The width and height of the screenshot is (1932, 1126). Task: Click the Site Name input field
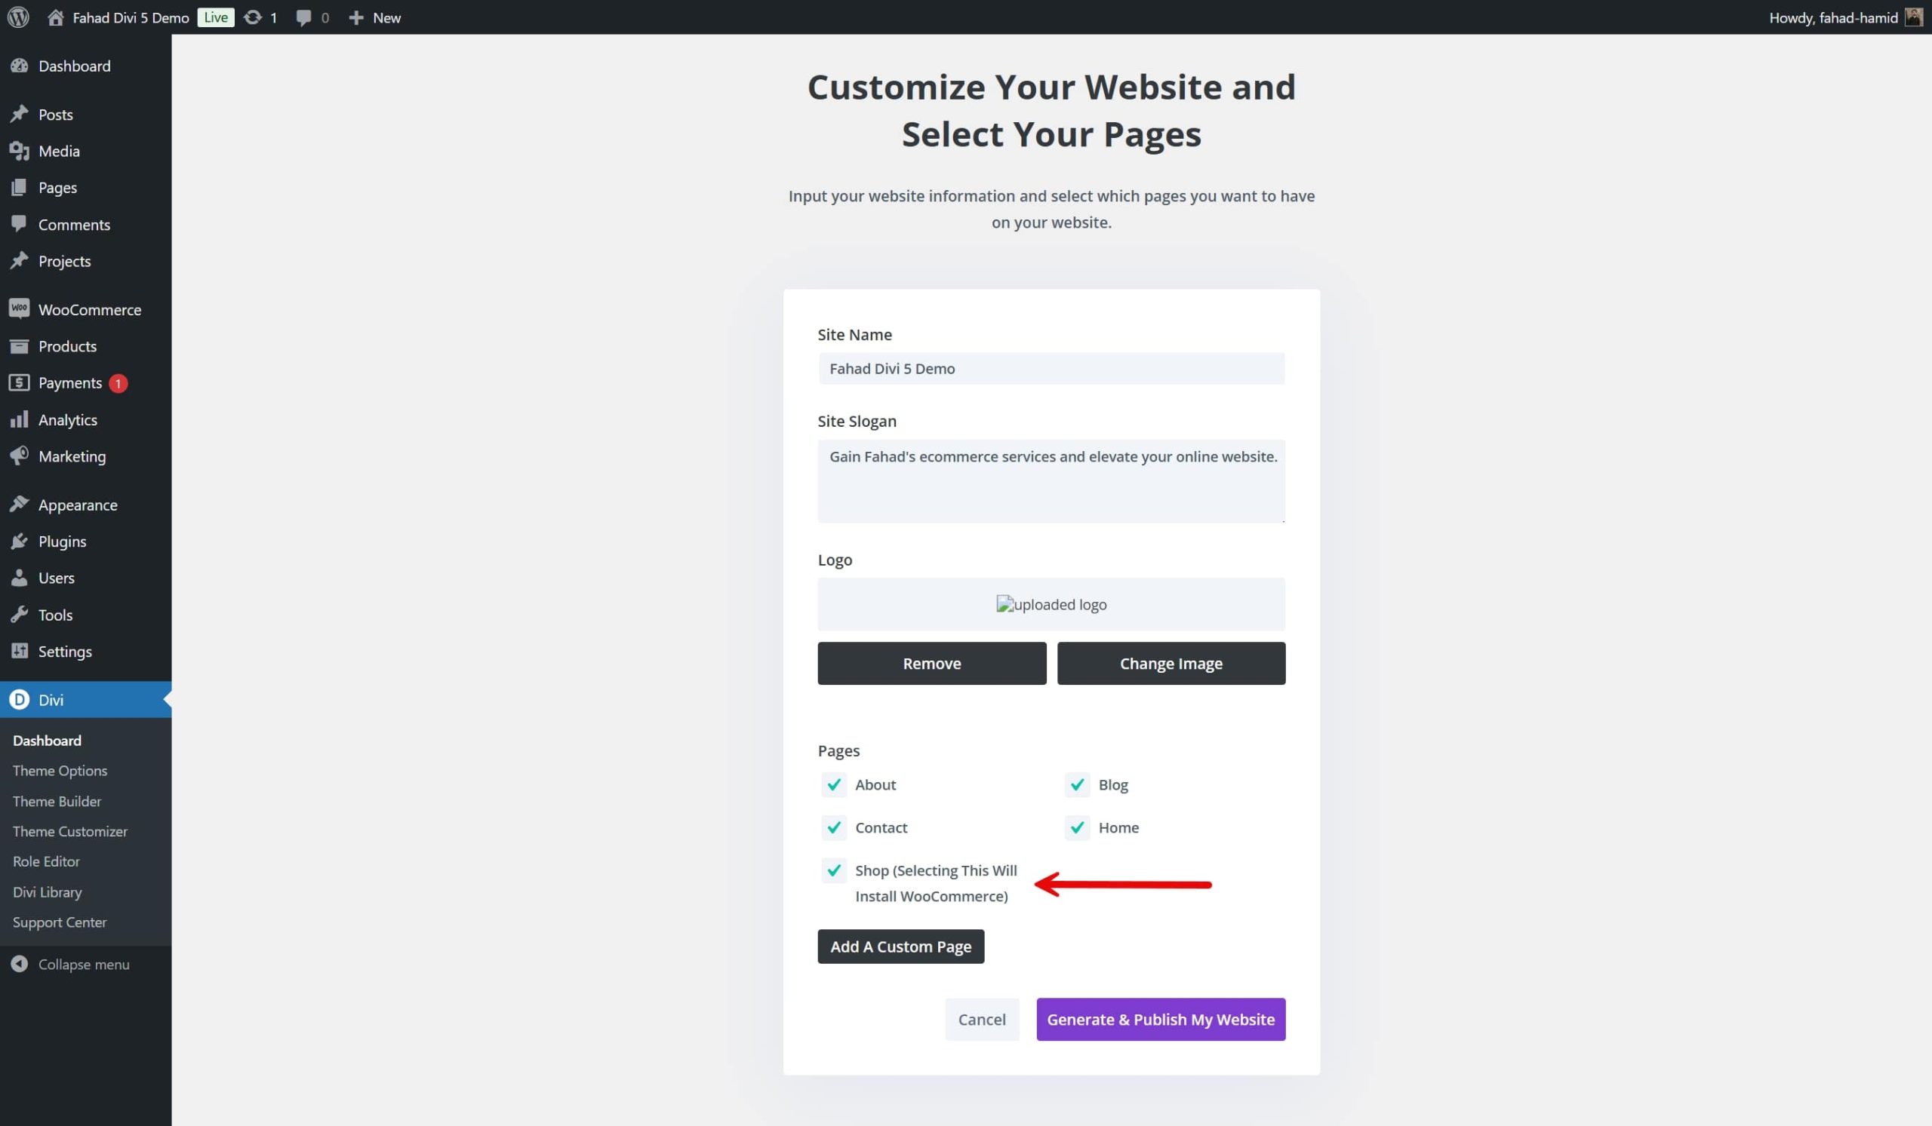[1051, 369]
